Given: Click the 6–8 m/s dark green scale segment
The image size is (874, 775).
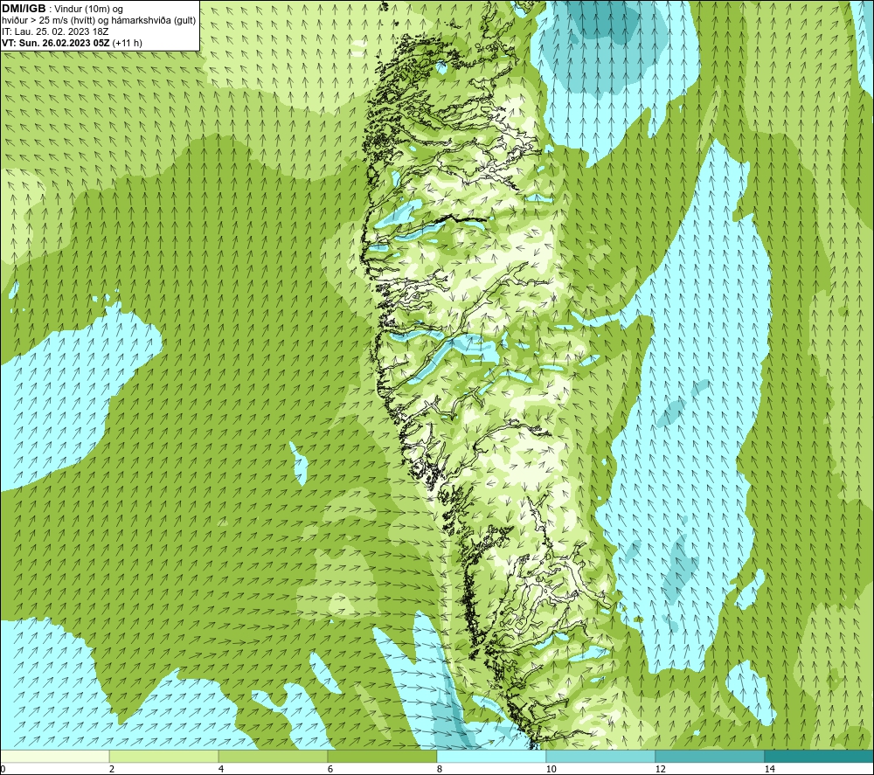Looking at the screenshot, I should tap(382, 756).
